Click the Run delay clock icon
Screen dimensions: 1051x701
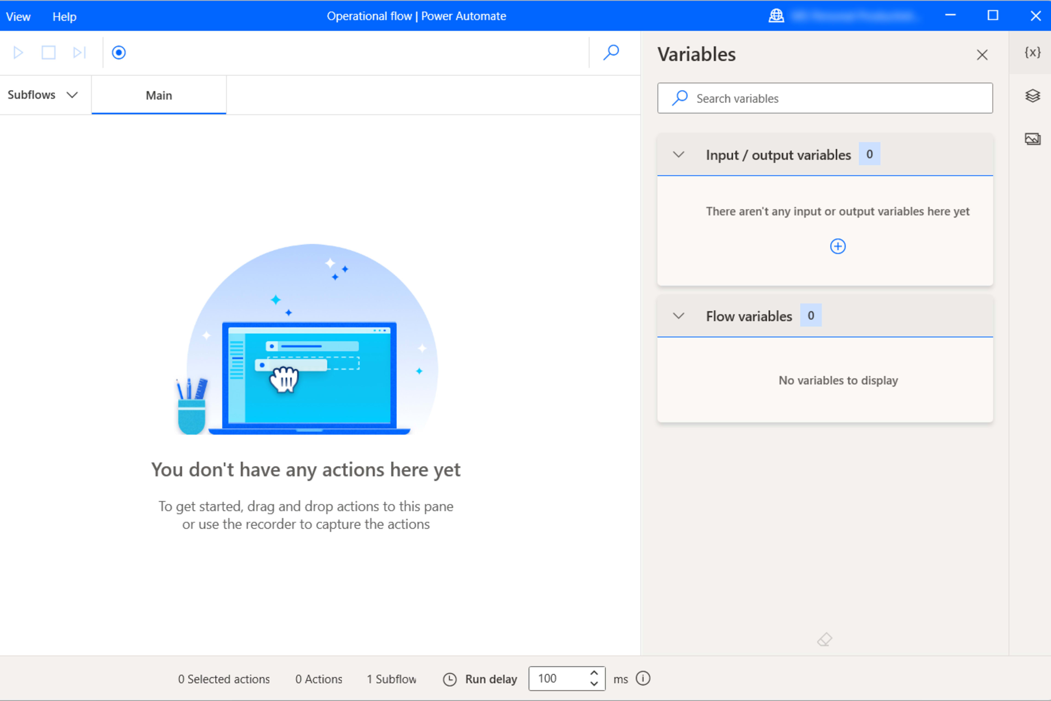(449, 680)
